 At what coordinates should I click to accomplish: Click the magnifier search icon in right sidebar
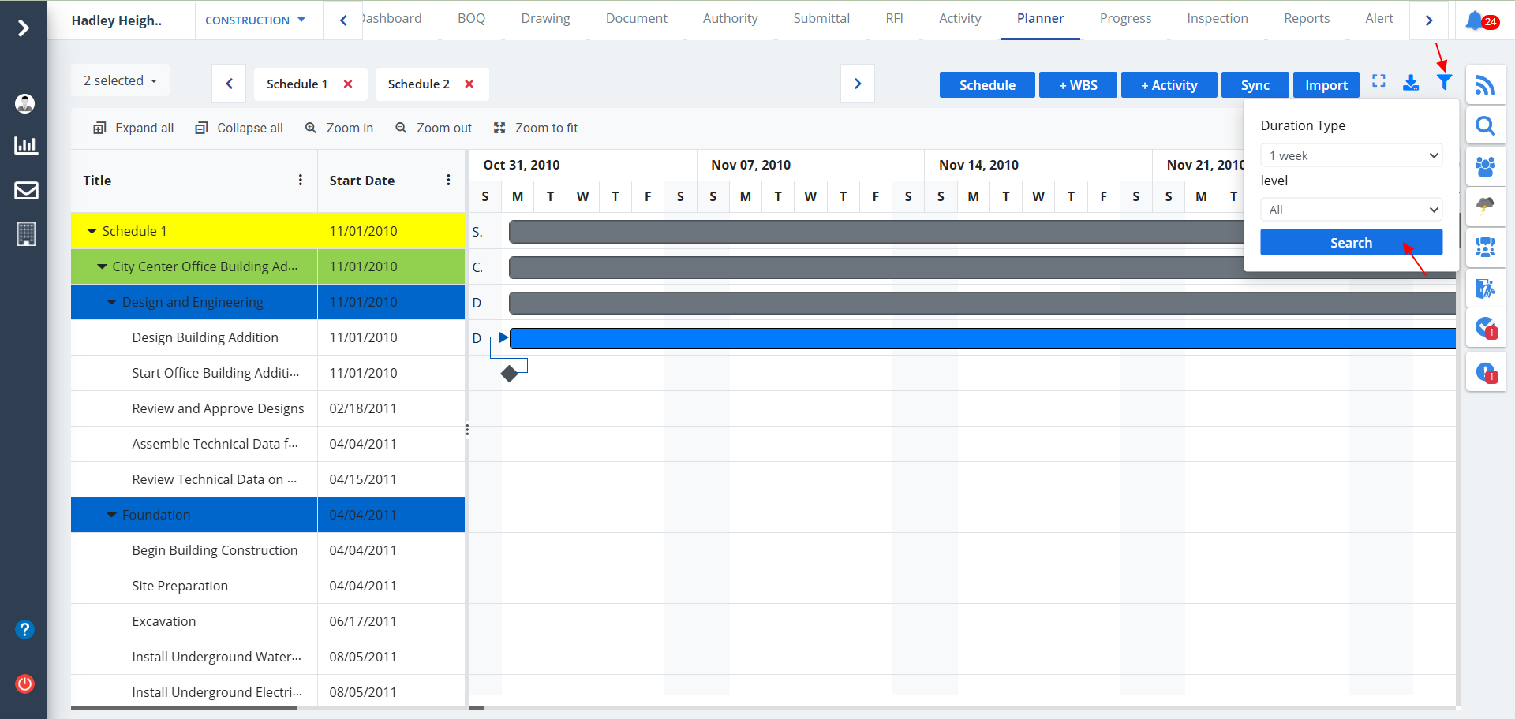click(1485, 125)
